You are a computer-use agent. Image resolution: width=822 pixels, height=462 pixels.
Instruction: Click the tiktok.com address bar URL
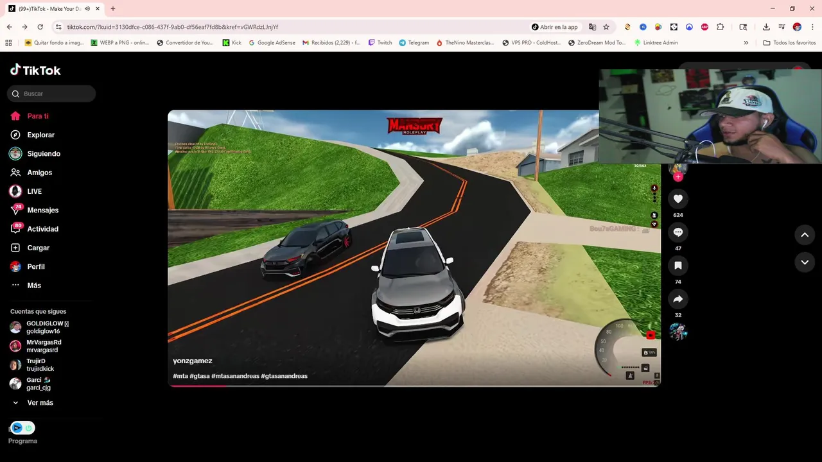click(x=173, y=27)
